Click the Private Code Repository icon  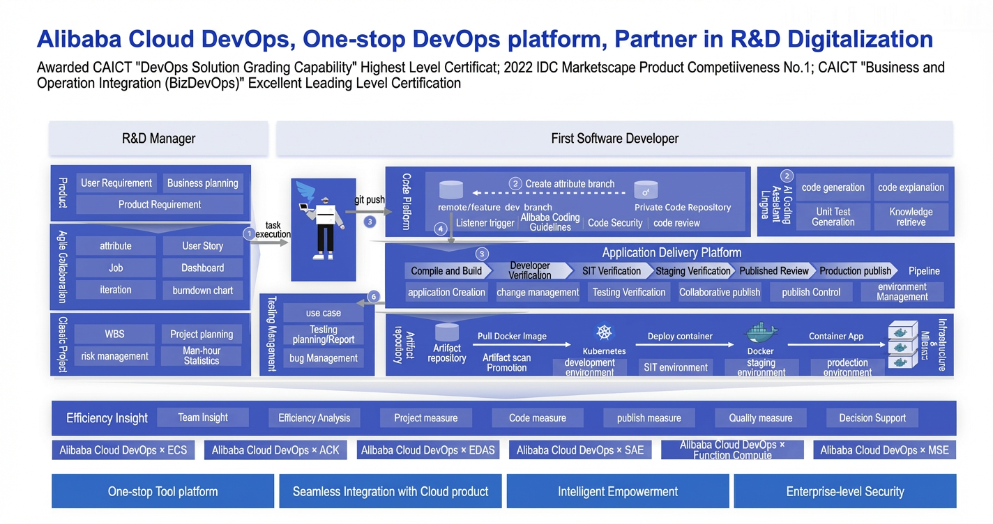(x=646, y=190)
